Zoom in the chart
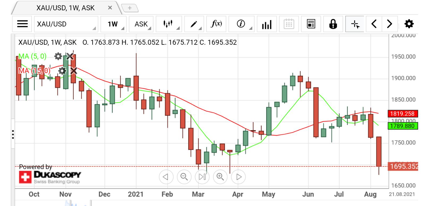 (x=220, y=177)
